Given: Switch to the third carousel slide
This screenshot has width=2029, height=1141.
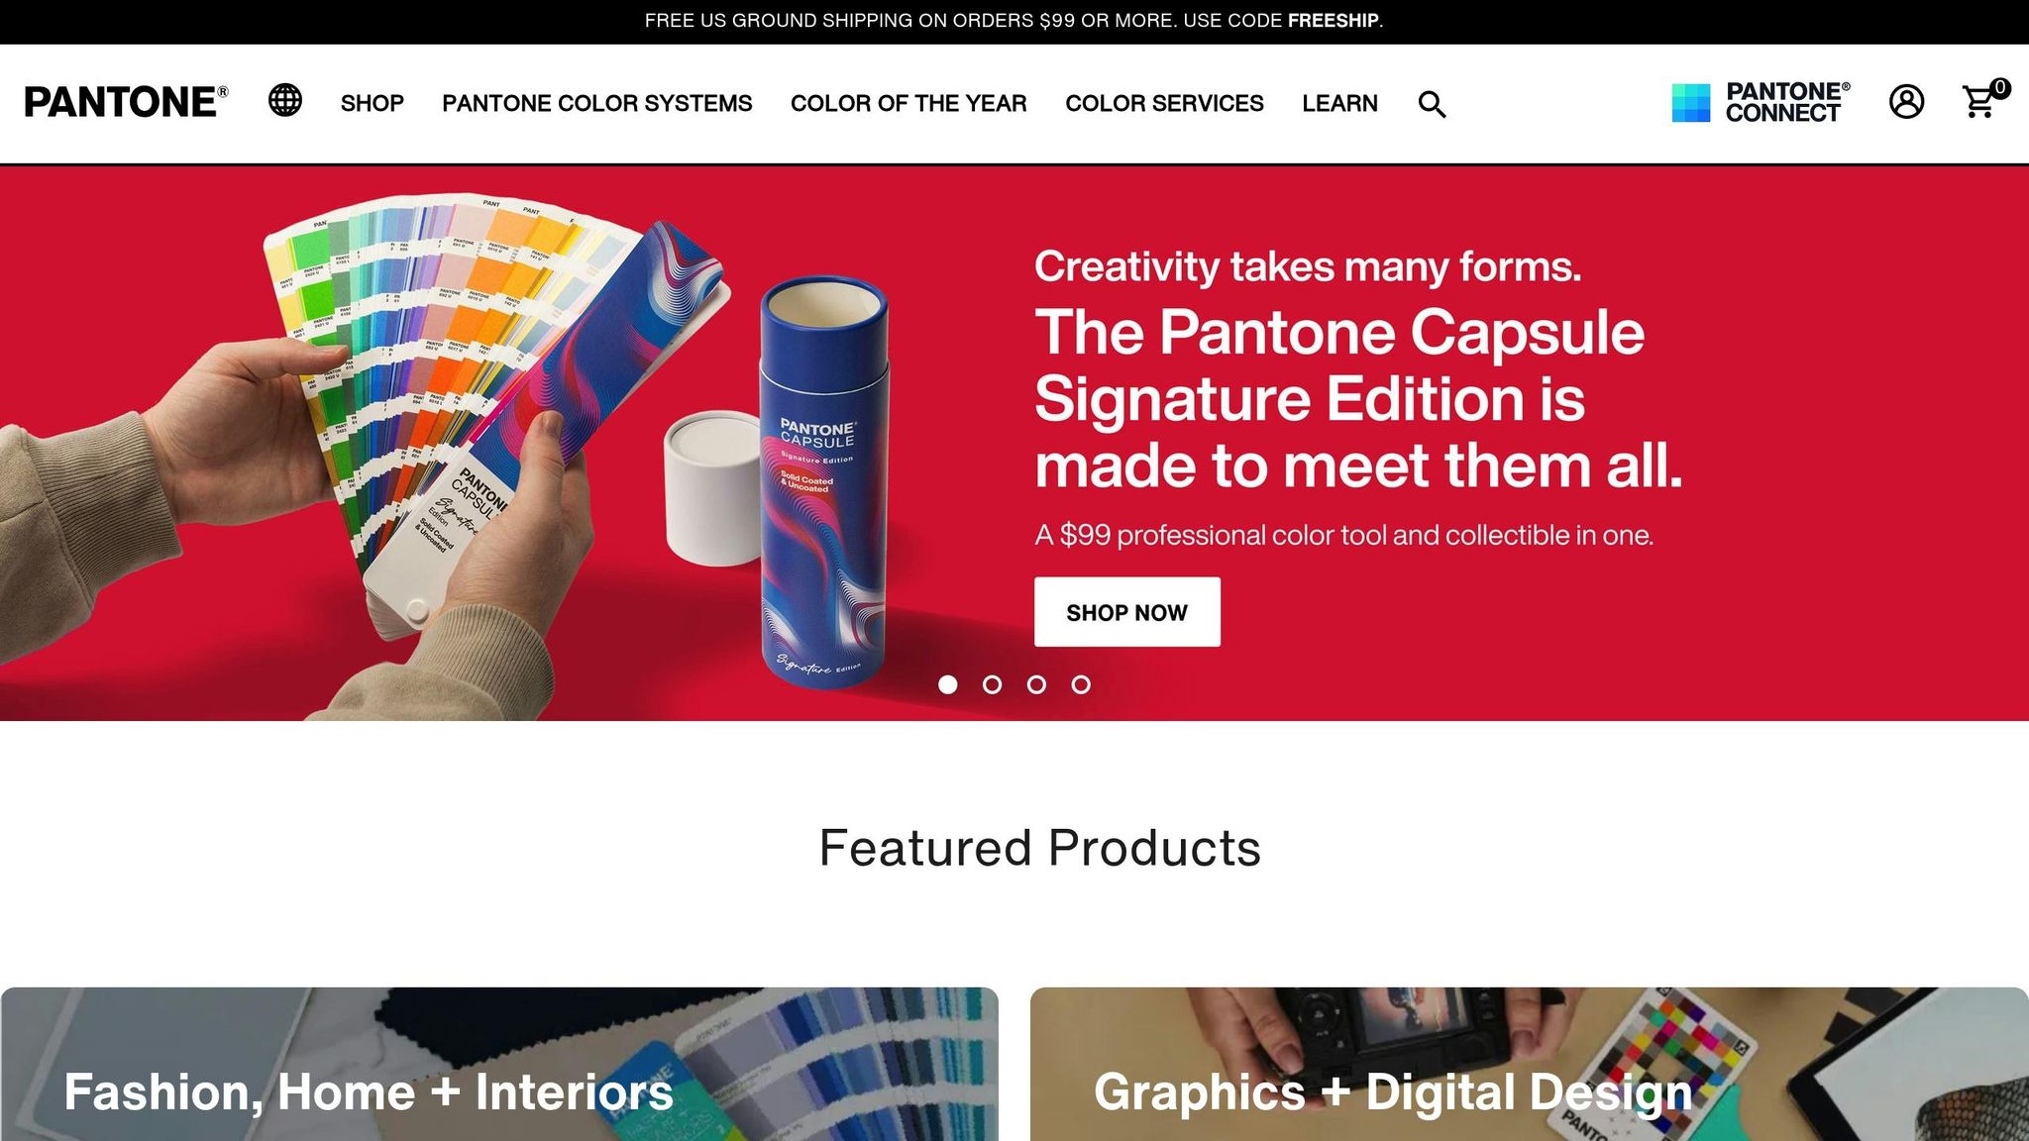Looking at the screenshot, I should [1036, 684].
